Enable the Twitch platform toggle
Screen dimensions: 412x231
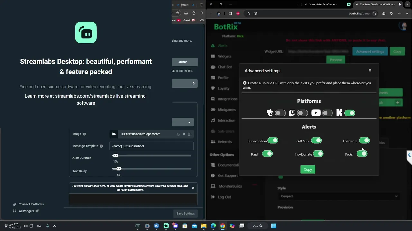click(303, 113)
